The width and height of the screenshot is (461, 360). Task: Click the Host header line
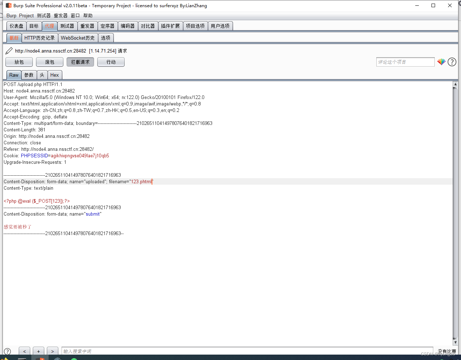pyautogui.click(x=39, y=91)
